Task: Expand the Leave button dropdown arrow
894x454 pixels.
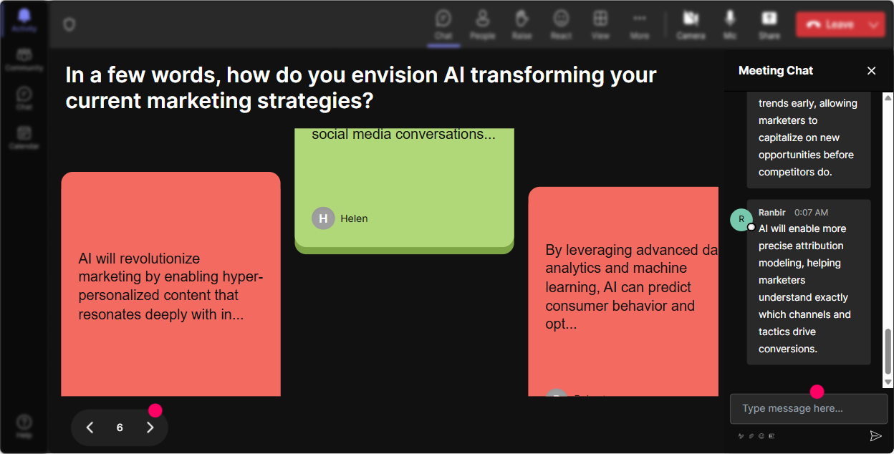Action: [x=875, y=24]
